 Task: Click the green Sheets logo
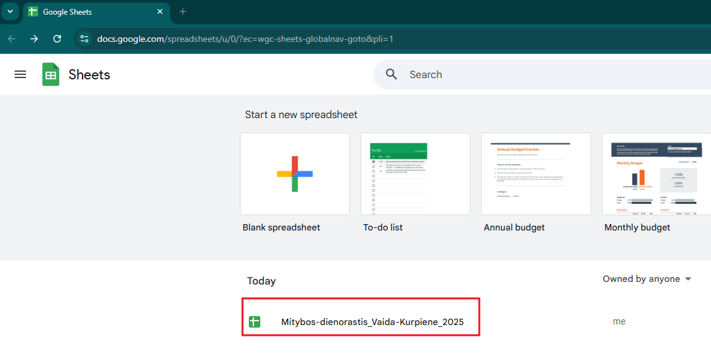pos(51,74)
